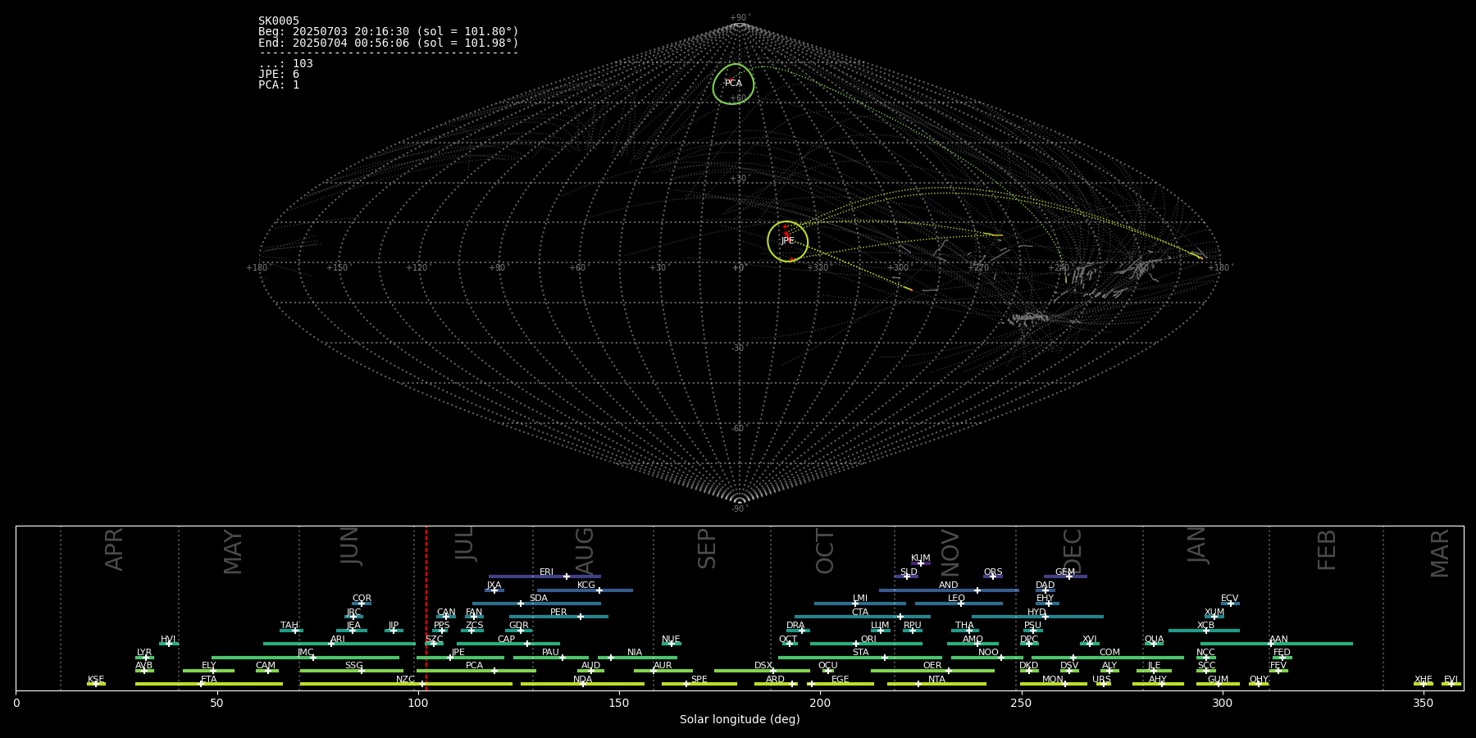This screenshot has width=1476, height=738.
Task: Select the SZC shower label
Action: (434, 640)
